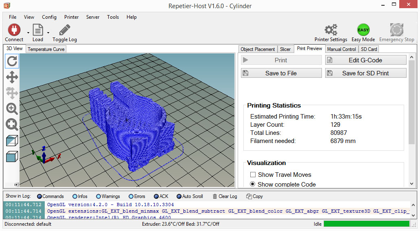Viewport: 420px width, 231px height.
Task: Enable Show Travel Moves checkbox
Action: click(x=253, y=175)
